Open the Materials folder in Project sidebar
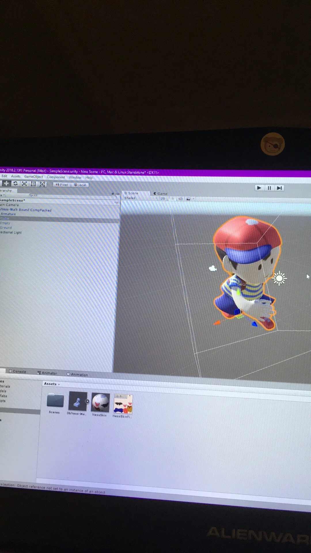This screenshot has width=311, height=553. 5,386
